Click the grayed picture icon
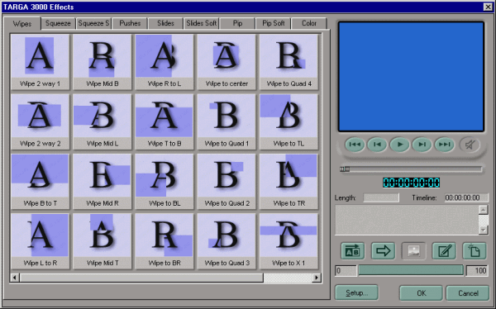The height and width of the screenshot is (309, 496). click(413, 251)
